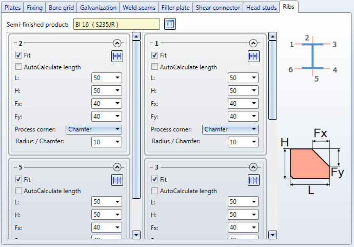Click the dimension icon in rib 1 panel
The height and width of the screenshot is (247, 354).
(253, 56)
